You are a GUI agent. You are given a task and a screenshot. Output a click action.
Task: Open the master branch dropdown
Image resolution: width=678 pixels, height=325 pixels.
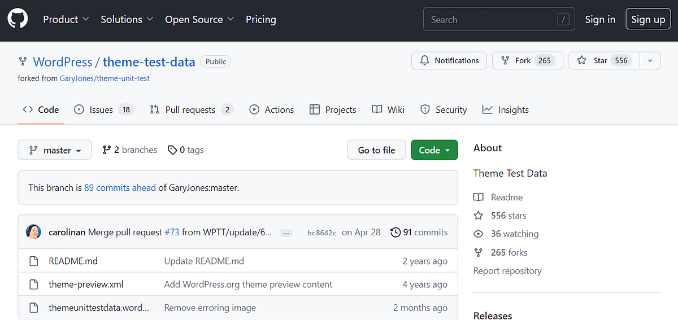[54, 150]
